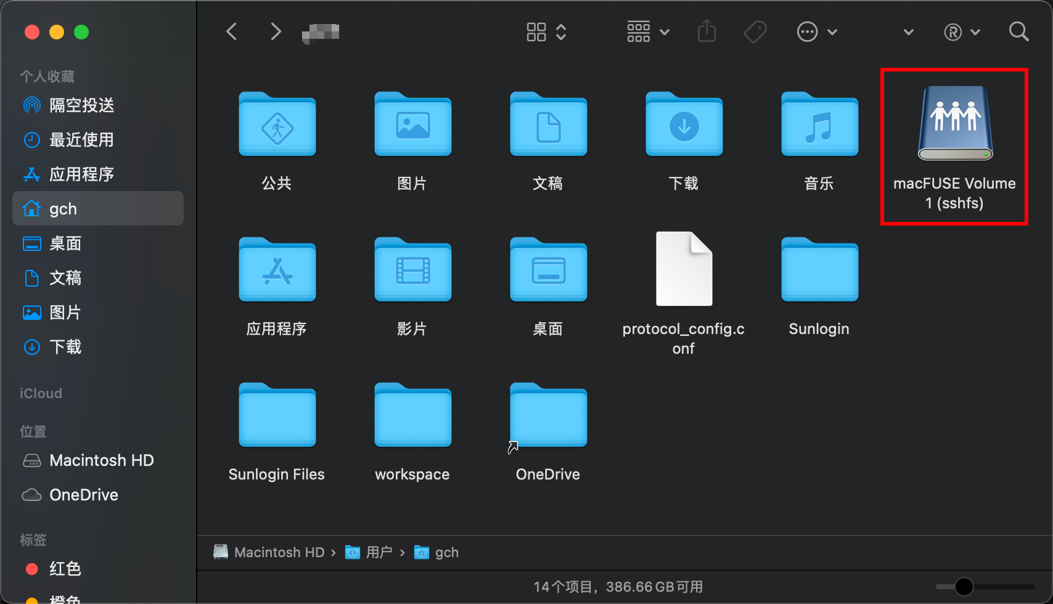This screenshot has width=1053, height=604.
Task: Expand the registered ® toolbar dropdown
Action: coord(961,31)
